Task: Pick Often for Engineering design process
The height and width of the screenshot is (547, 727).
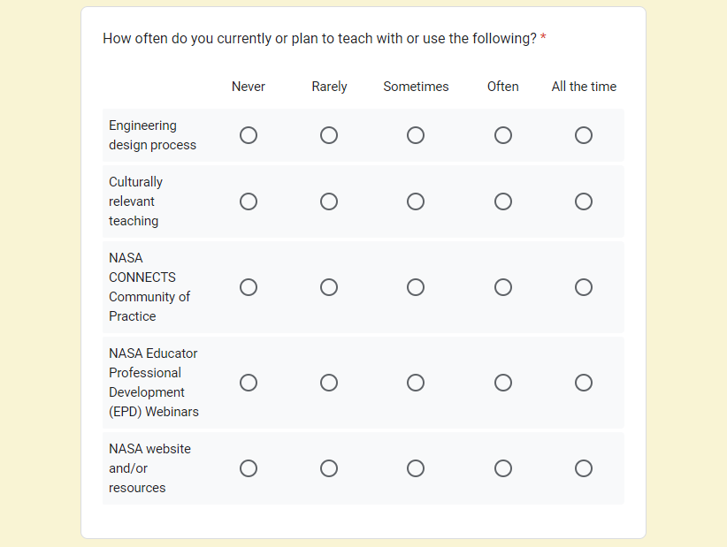Action: pos(503,135)
